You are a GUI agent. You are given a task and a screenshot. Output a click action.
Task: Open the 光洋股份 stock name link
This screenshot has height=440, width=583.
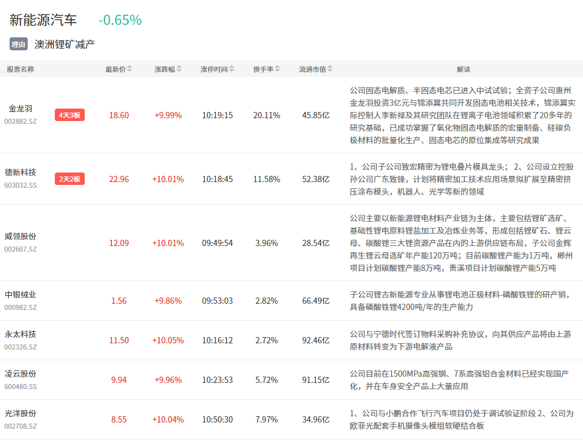click(x=20, y=413)
